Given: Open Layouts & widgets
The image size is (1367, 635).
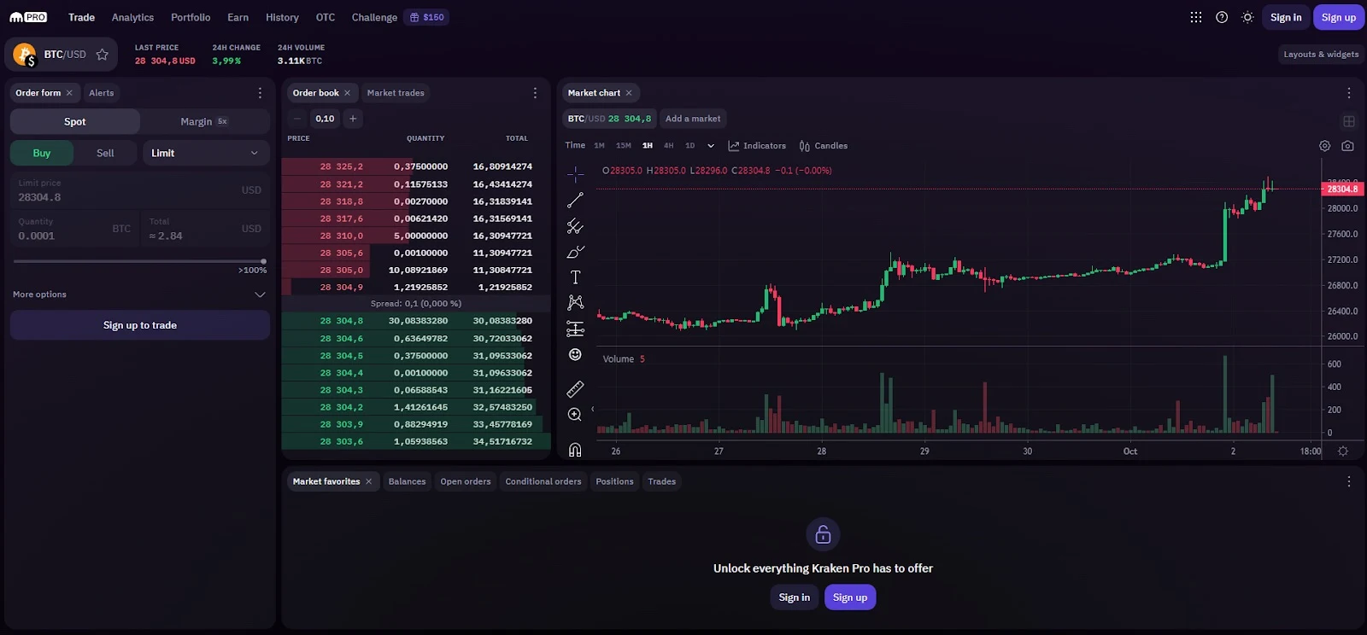Looking at the screenshot, I should click(x=1321, y=54).
